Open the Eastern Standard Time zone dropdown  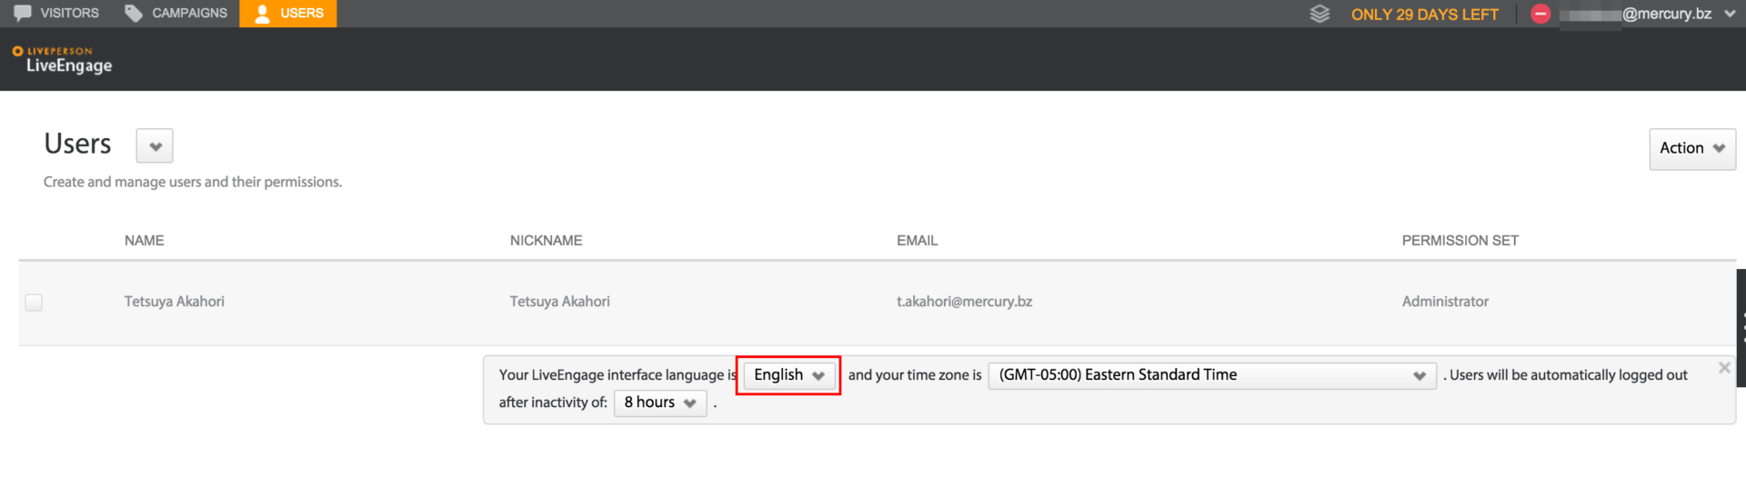click(x=1211, y=375)
